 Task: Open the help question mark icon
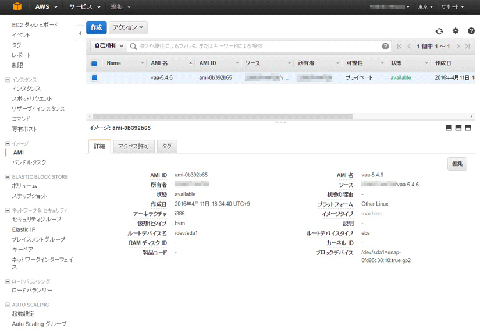[x=471, y=31]
